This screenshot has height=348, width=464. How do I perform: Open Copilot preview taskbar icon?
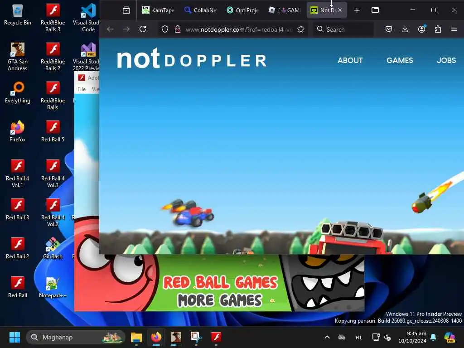pyautogui.click(x=449, y=337)
